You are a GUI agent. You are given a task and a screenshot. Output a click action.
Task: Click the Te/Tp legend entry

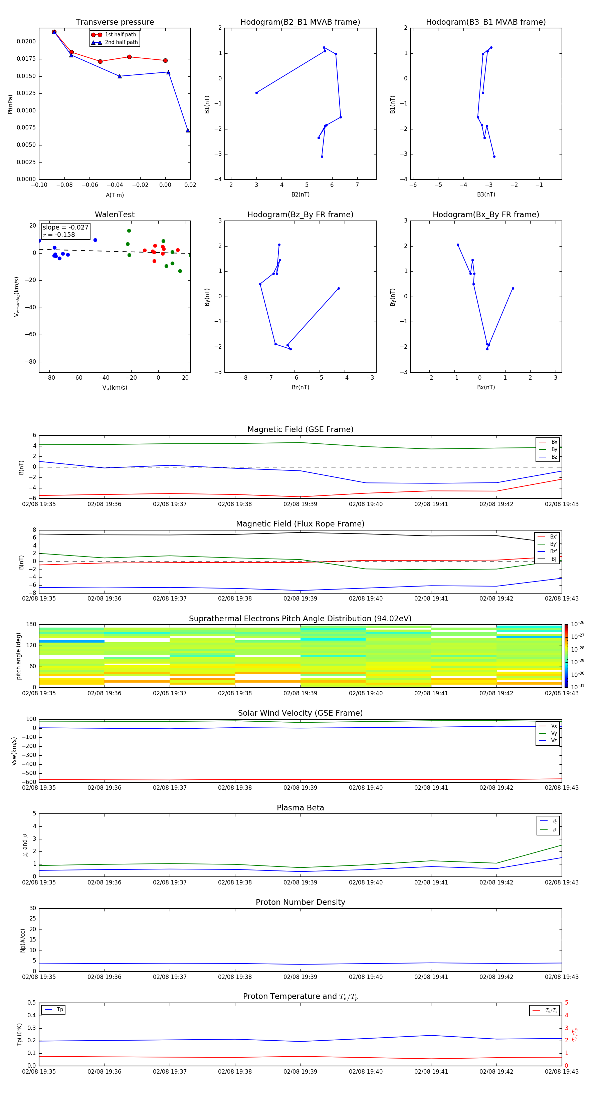545,1010
